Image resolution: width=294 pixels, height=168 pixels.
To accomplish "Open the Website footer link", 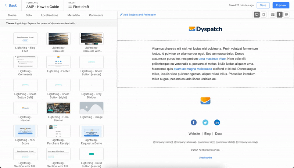I will (194, 134).
